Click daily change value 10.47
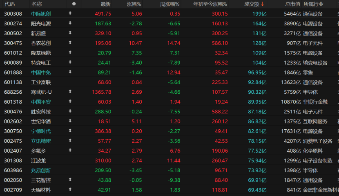The height and width of the screenshot is (196, 339). tap(135, 43)
